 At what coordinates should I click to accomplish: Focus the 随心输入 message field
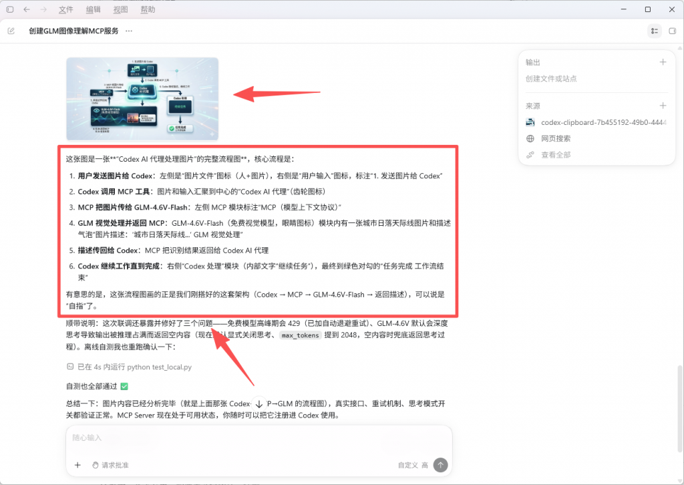click(259, 438)
